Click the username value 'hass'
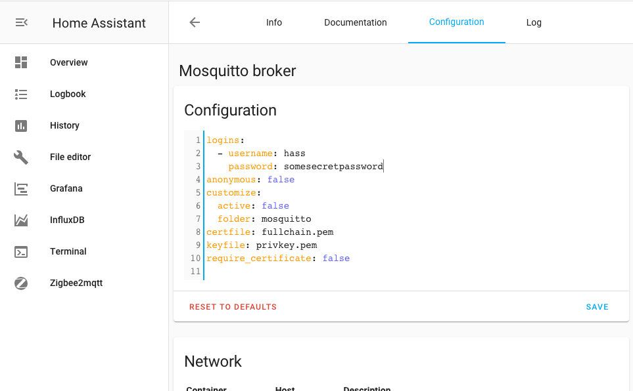The height and width of the screenshot is (391, 633). point(294,153)
